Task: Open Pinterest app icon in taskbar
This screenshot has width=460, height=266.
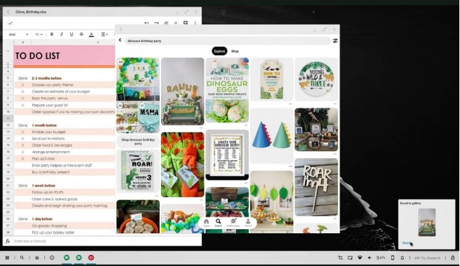Action: (91, 257)
